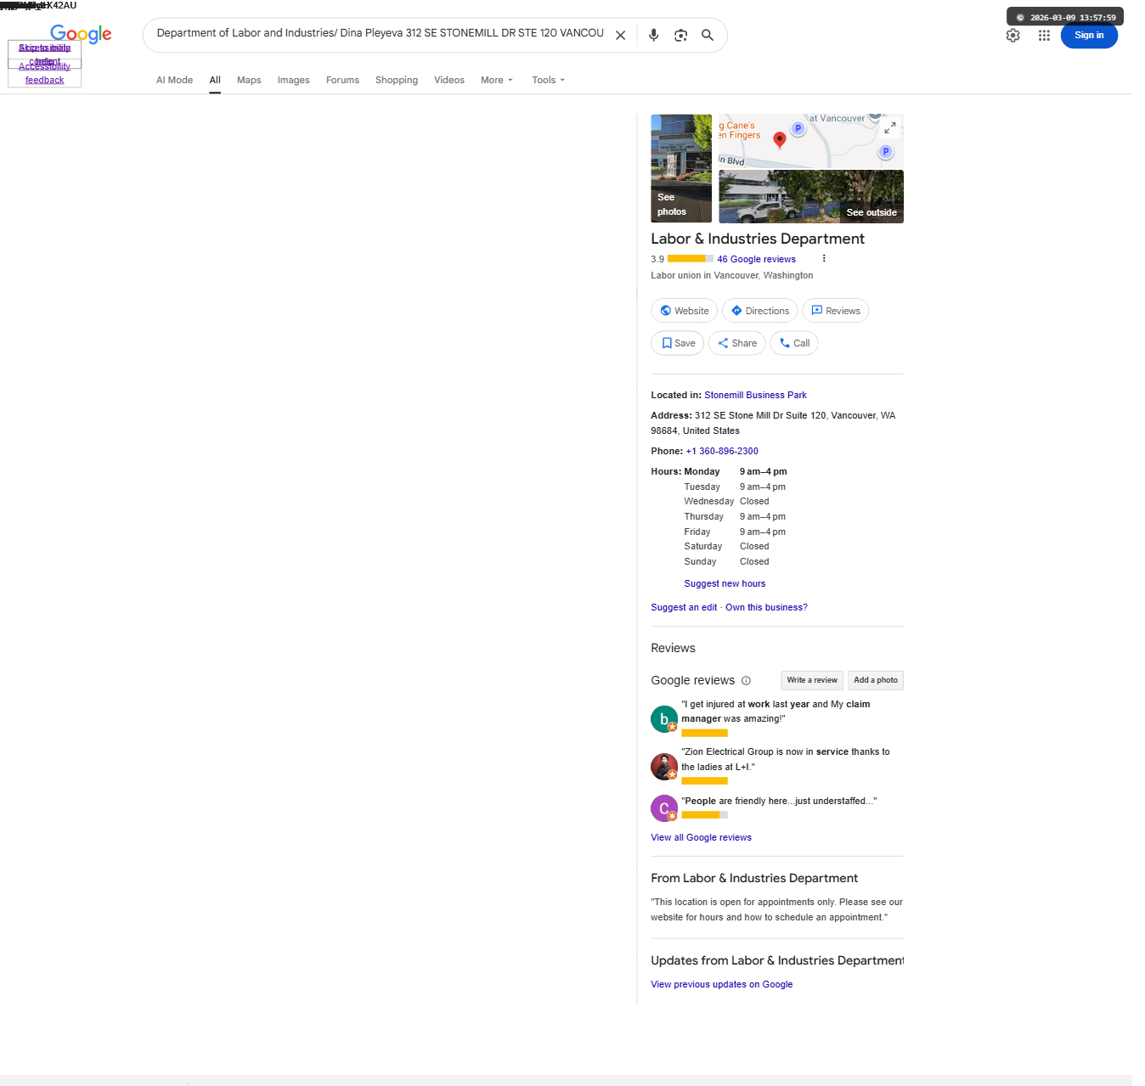Screen dimensions: 1145x1086
Task: Open the business Website button
Action: [685, 311]
